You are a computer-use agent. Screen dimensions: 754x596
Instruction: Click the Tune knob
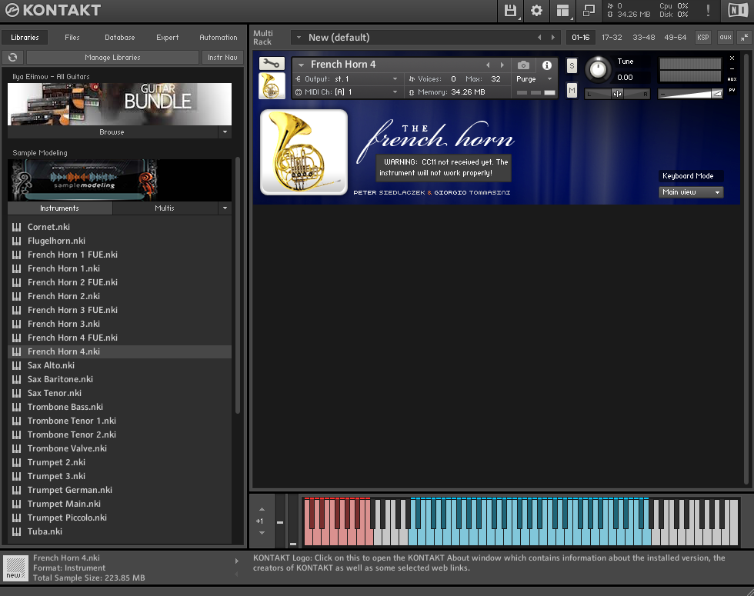[598, 69]
